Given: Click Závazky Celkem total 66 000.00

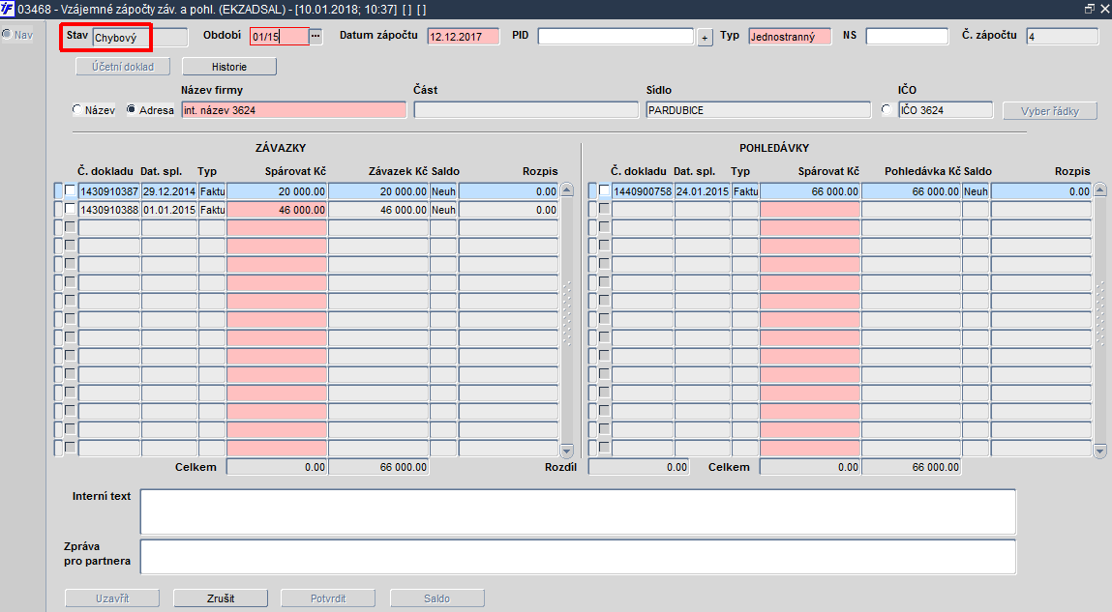Looking at the screenshot, I should tap(378, 467).
